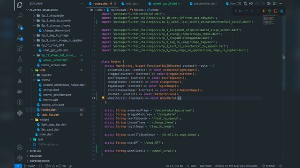The height and width of the screenshot is (168, 300).
Task: Open light_app_bar.dart file
Action: click(54, 125)
